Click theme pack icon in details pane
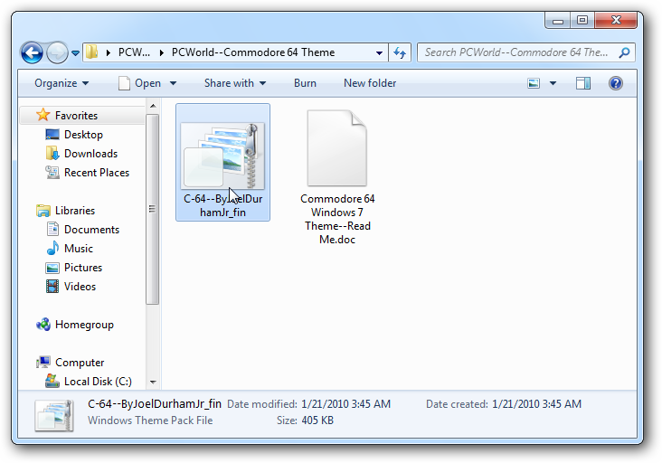The height and width of the screenshot is (463, 662). point(54,415)
